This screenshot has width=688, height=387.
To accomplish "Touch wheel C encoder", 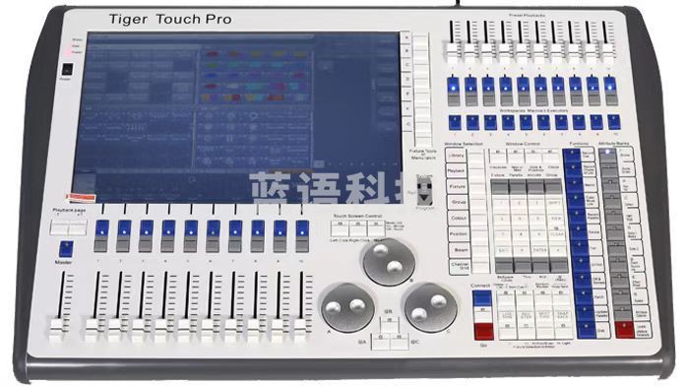I will (430, 307).
